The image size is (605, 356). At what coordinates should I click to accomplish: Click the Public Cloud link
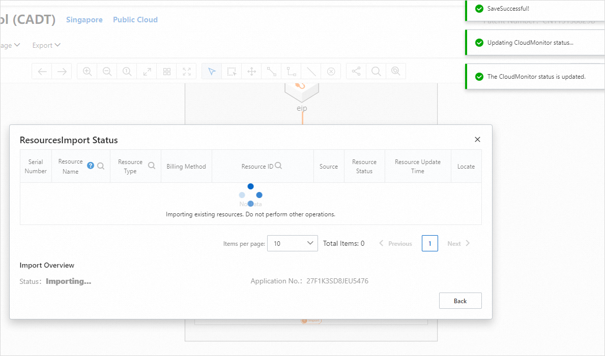pyautogui.click(x=135, y=20)
